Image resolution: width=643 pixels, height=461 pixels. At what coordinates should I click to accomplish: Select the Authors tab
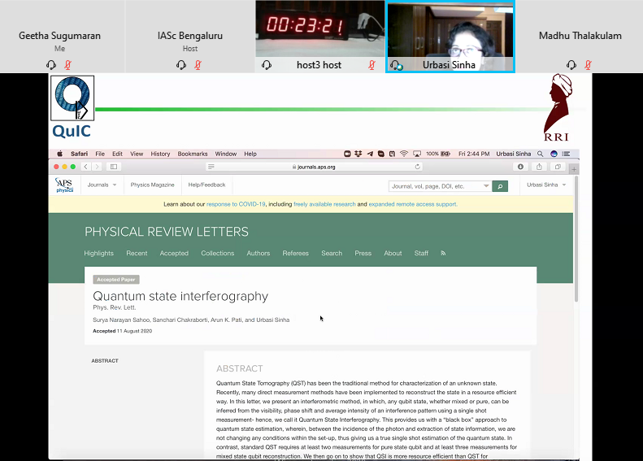tap(259, 254)
